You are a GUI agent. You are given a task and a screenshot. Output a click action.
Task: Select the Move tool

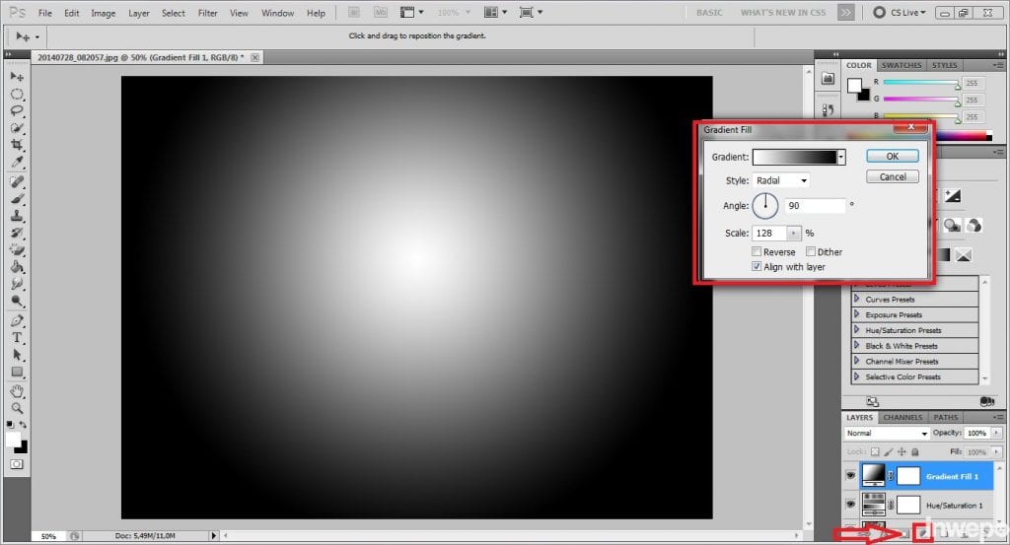tap(17, 77)
